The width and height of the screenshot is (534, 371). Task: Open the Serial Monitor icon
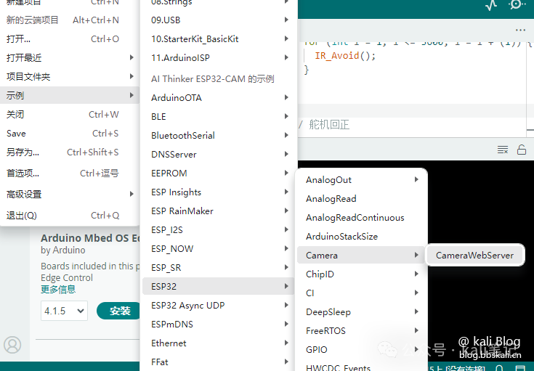pos(517,5)
